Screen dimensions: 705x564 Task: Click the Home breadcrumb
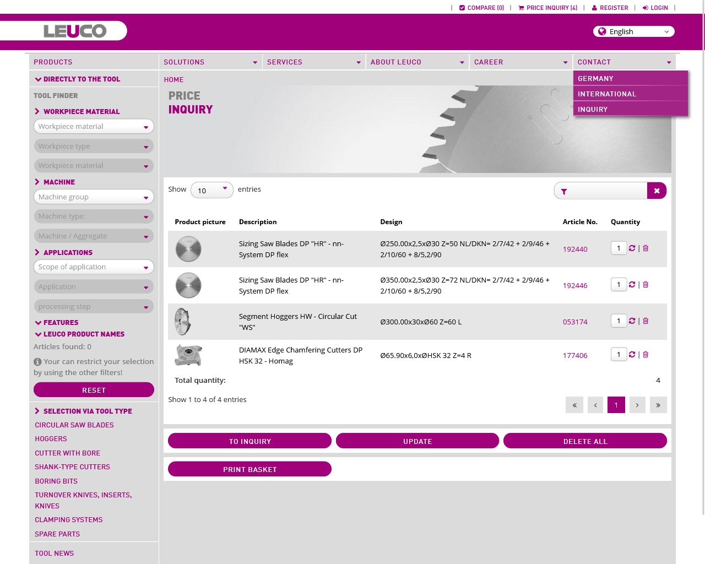pyautogui.click(x=173, y=80)
